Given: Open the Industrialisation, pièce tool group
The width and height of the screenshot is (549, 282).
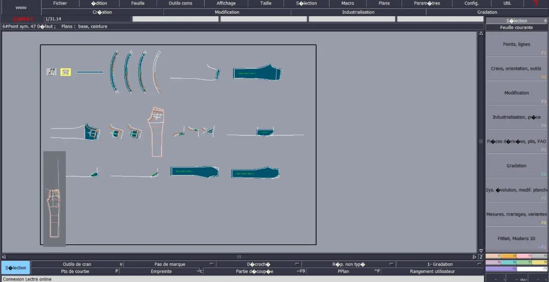Looking at the screenshot, I should pos(516,117).
